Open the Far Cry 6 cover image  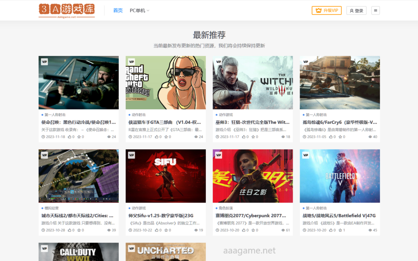(x=340, y=82)
